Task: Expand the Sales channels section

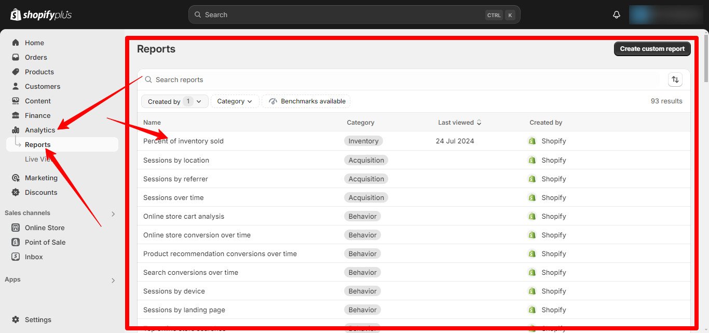Action: (113, 213)
